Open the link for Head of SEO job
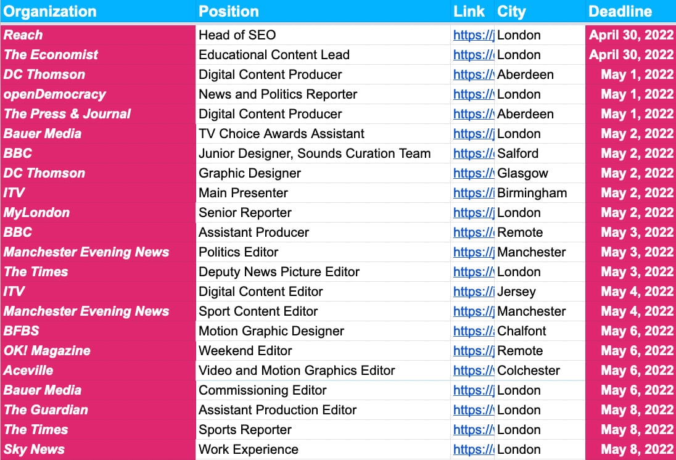The width and height of the screenshot is (676, 460). (473, 35)
